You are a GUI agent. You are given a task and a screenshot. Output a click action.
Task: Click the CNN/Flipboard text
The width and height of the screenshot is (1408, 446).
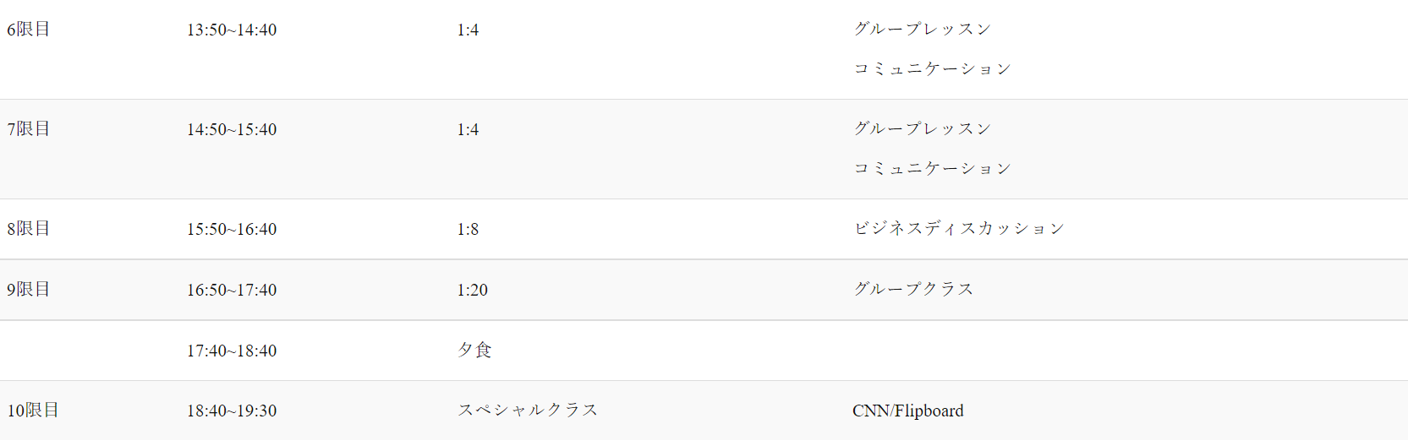point(907,411)
